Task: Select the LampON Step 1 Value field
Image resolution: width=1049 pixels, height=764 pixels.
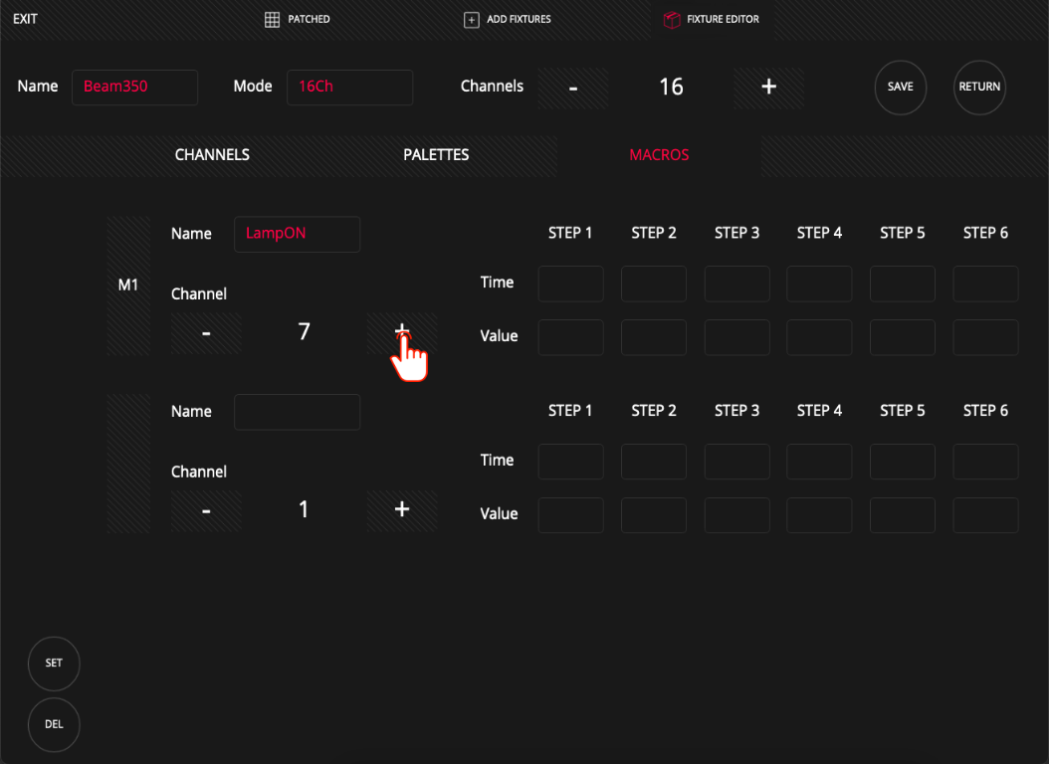Action: coord(570,337)
